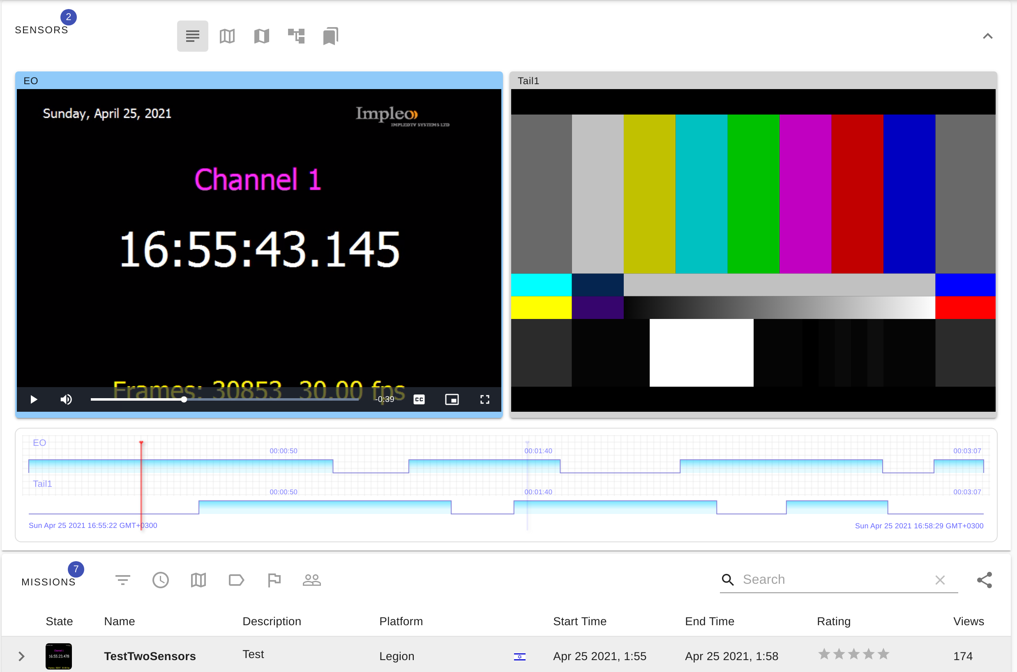Select the tree layout view
This screenshot has width=1017, height=672.
(296, 36)
